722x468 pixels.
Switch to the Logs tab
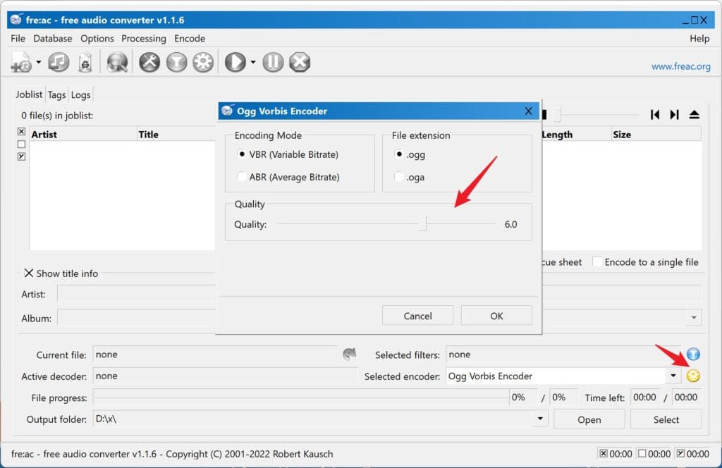pyautogui.click(x=80, y=94)
